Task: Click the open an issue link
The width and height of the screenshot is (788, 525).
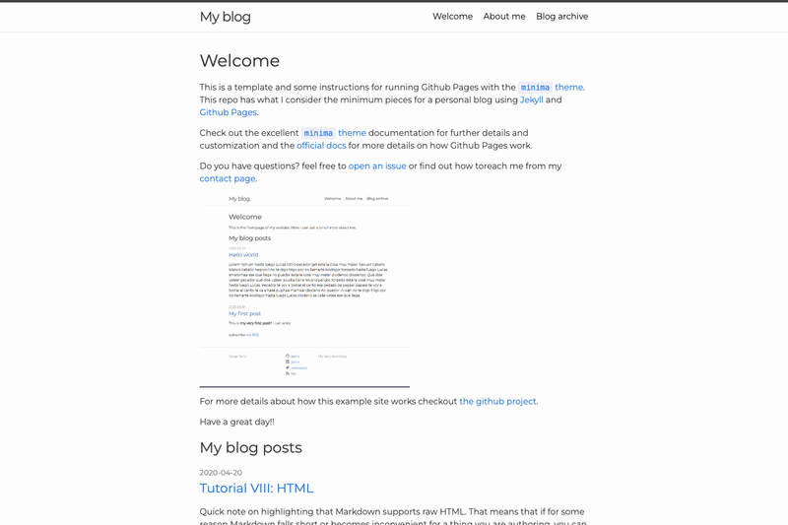Action: pyautogui.click(x=377, y=165)
